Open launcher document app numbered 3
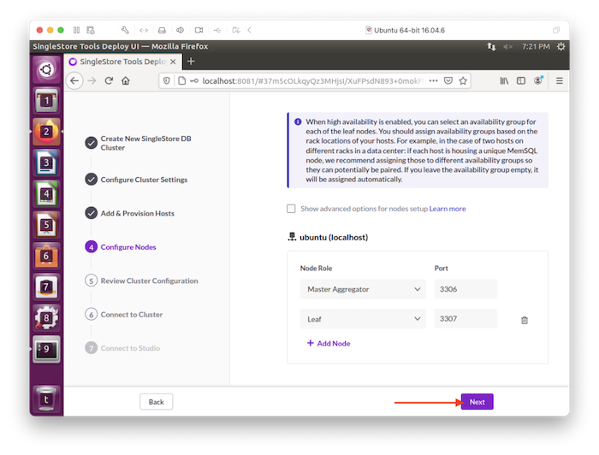This screenshot has width=599, height=455. (46, 163)
